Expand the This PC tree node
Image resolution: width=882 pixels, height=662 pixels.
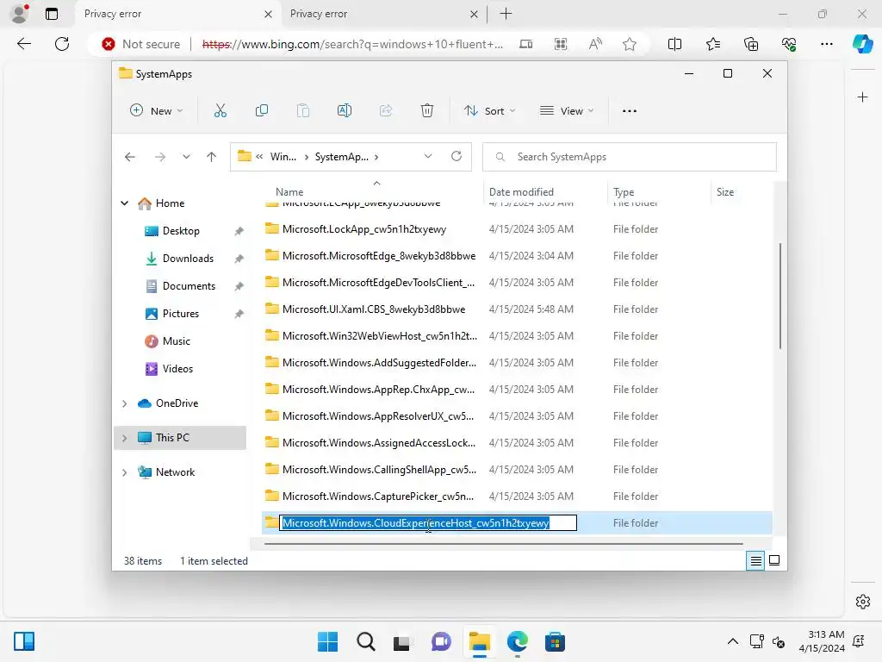pyautogui.click(x=125, y=438)
